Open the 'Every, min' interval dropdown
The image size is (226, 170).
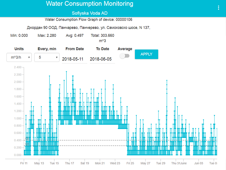(47, 58)
